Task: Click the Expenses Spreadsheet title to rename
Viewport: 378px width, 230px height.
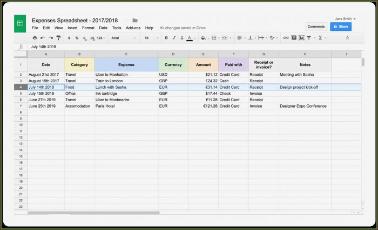Action: click(75, 21)
